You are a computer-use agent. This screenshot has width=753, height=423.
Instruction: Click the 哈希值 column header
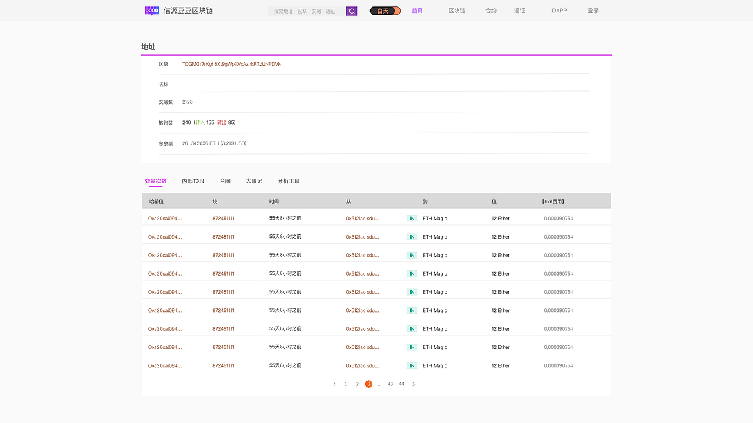(x=156, y=202)
